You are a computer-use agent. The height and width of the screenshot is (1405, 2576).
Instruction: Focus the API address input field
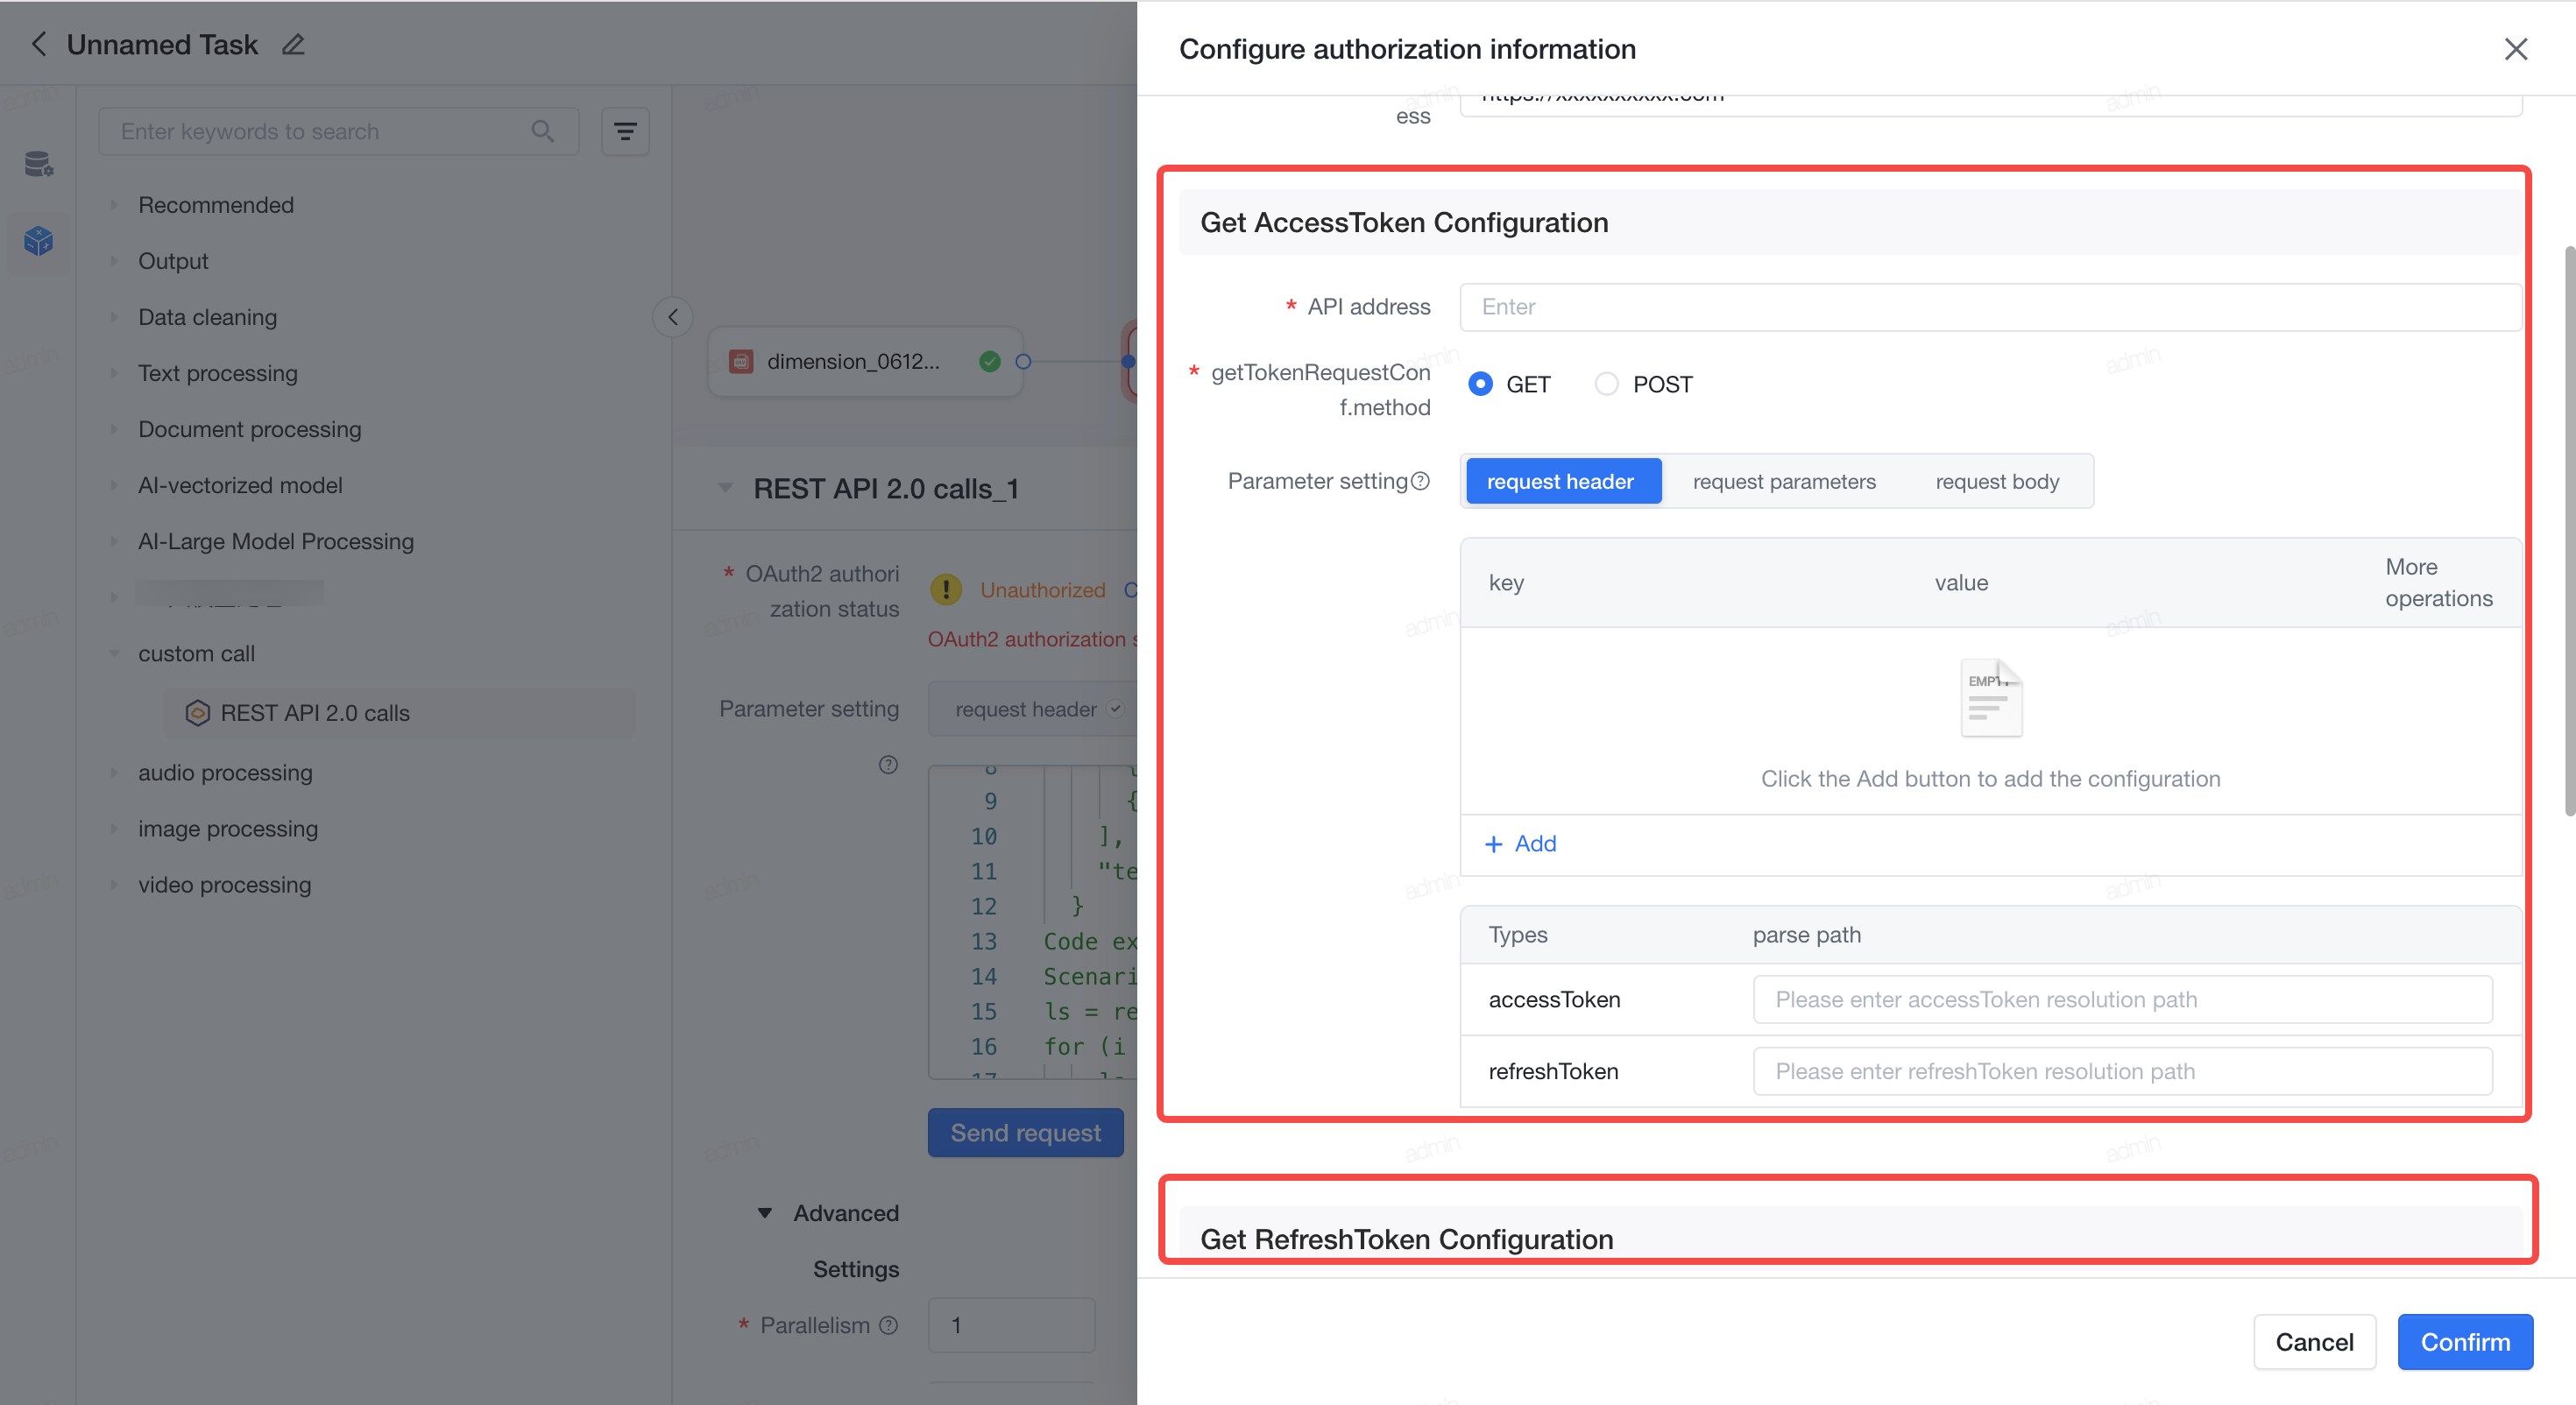[x=1990, y=307]
